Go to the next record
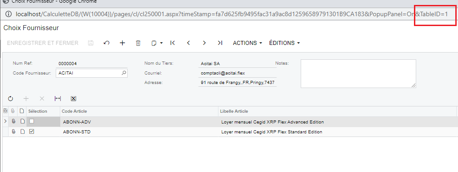 point(204,43)
